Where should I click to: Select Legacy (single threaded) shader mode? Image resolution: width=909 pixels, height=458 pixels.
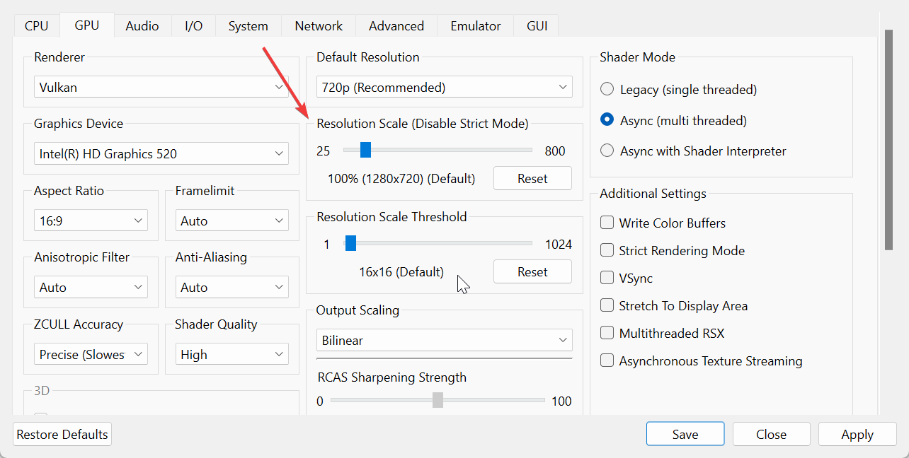pos(607,90)
